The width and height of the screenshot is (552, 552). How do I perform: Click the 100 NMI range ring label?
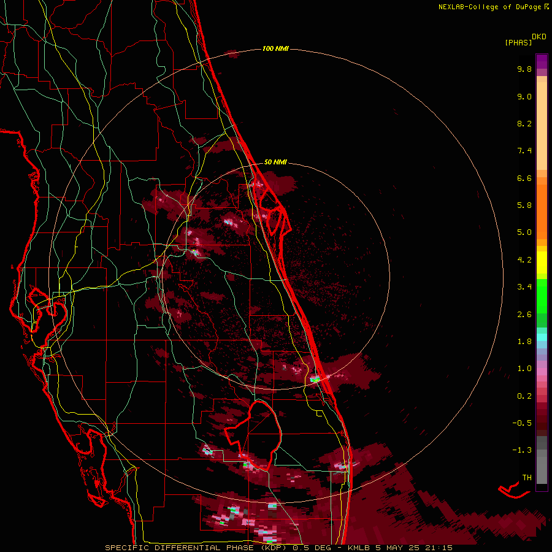tap(275, 48)
